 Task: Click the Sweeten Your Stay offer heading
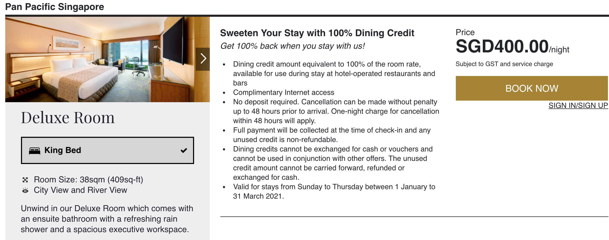[x=317, y=33]
